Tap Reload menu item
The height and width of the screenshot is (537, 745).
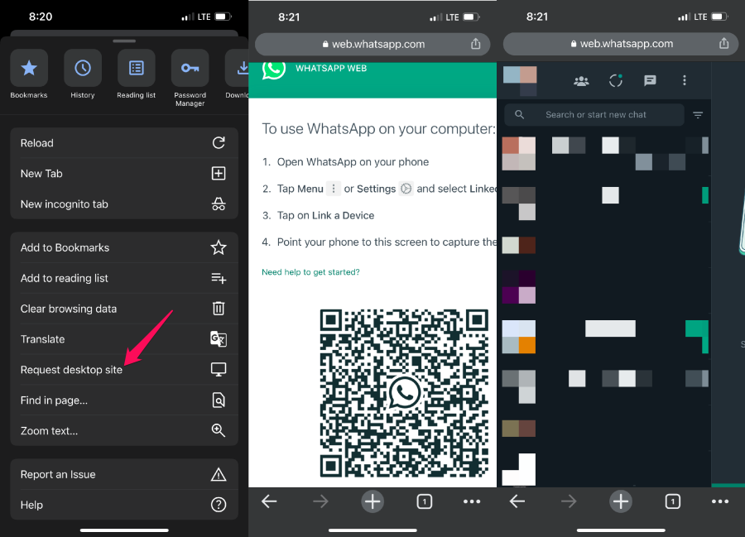tap(124, 143)
